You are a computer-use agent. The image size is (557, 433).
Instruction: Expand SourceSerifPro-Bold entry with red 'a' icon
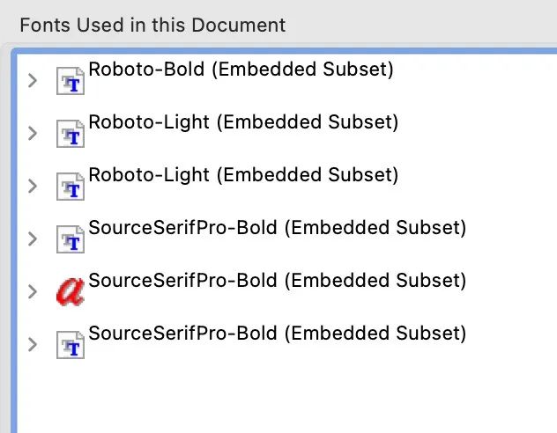33,291
